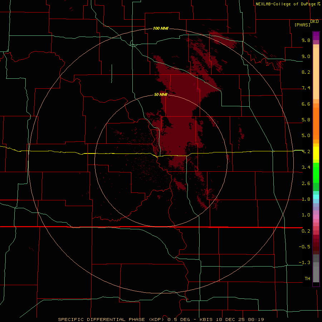322x322 pixels.
Task: Click the 9.0 value on the scale
Action: click(306, 56)
